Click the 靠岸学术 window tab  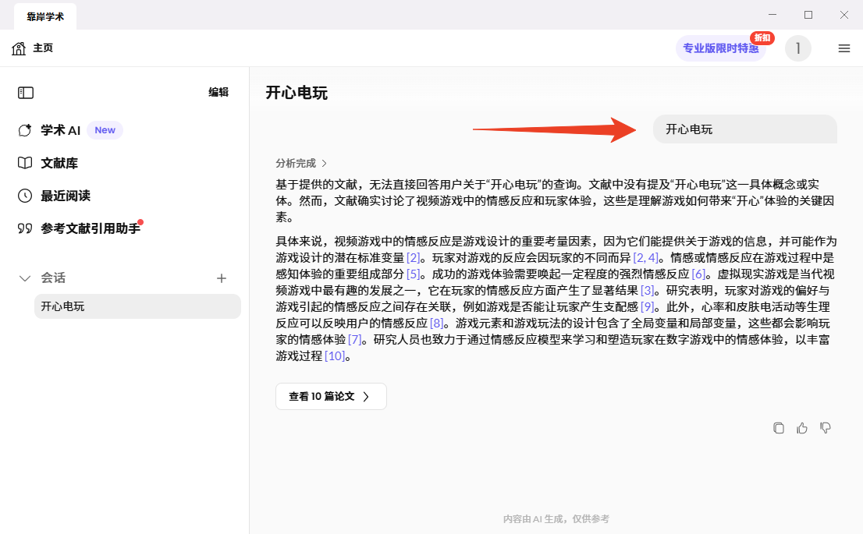coord(45,16)
